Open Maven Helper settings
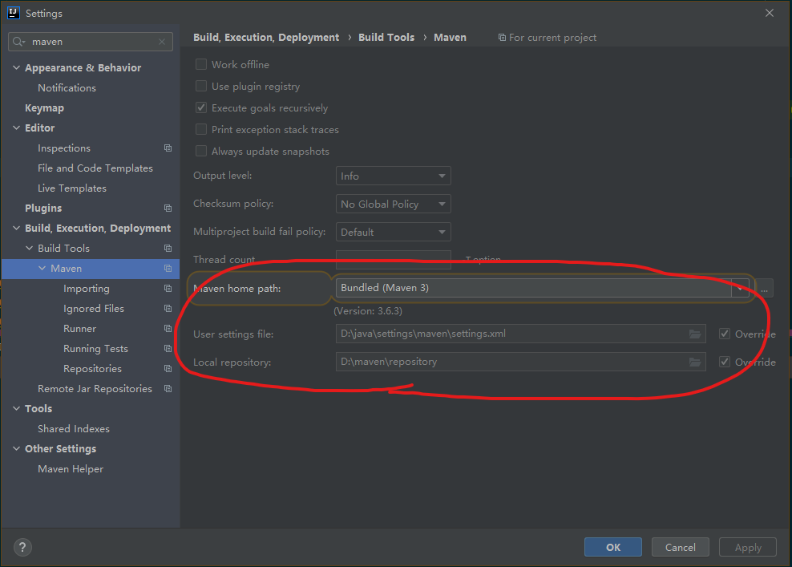Screen dimensions: 792x567 (71, 469)
